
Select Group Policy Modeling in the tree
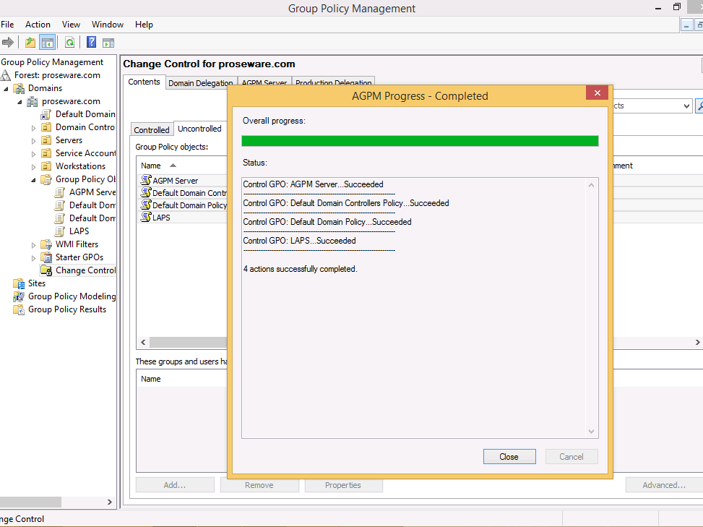pos(71,296)
